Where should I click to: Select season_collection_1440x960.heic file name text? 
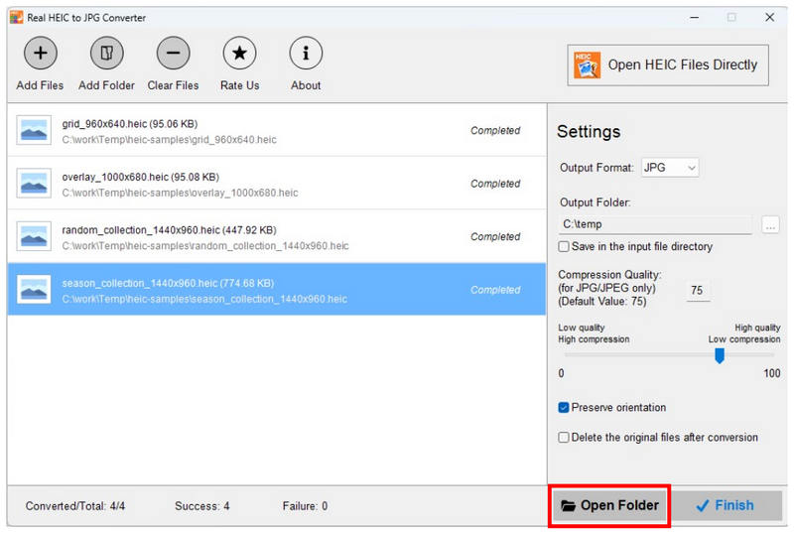168,284
